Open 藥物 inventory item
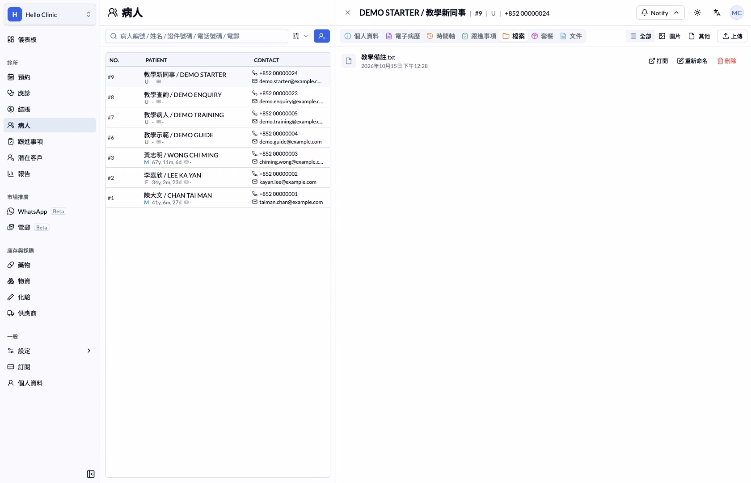The width and height of the screenshot is (751, 483). pos(50,265)
